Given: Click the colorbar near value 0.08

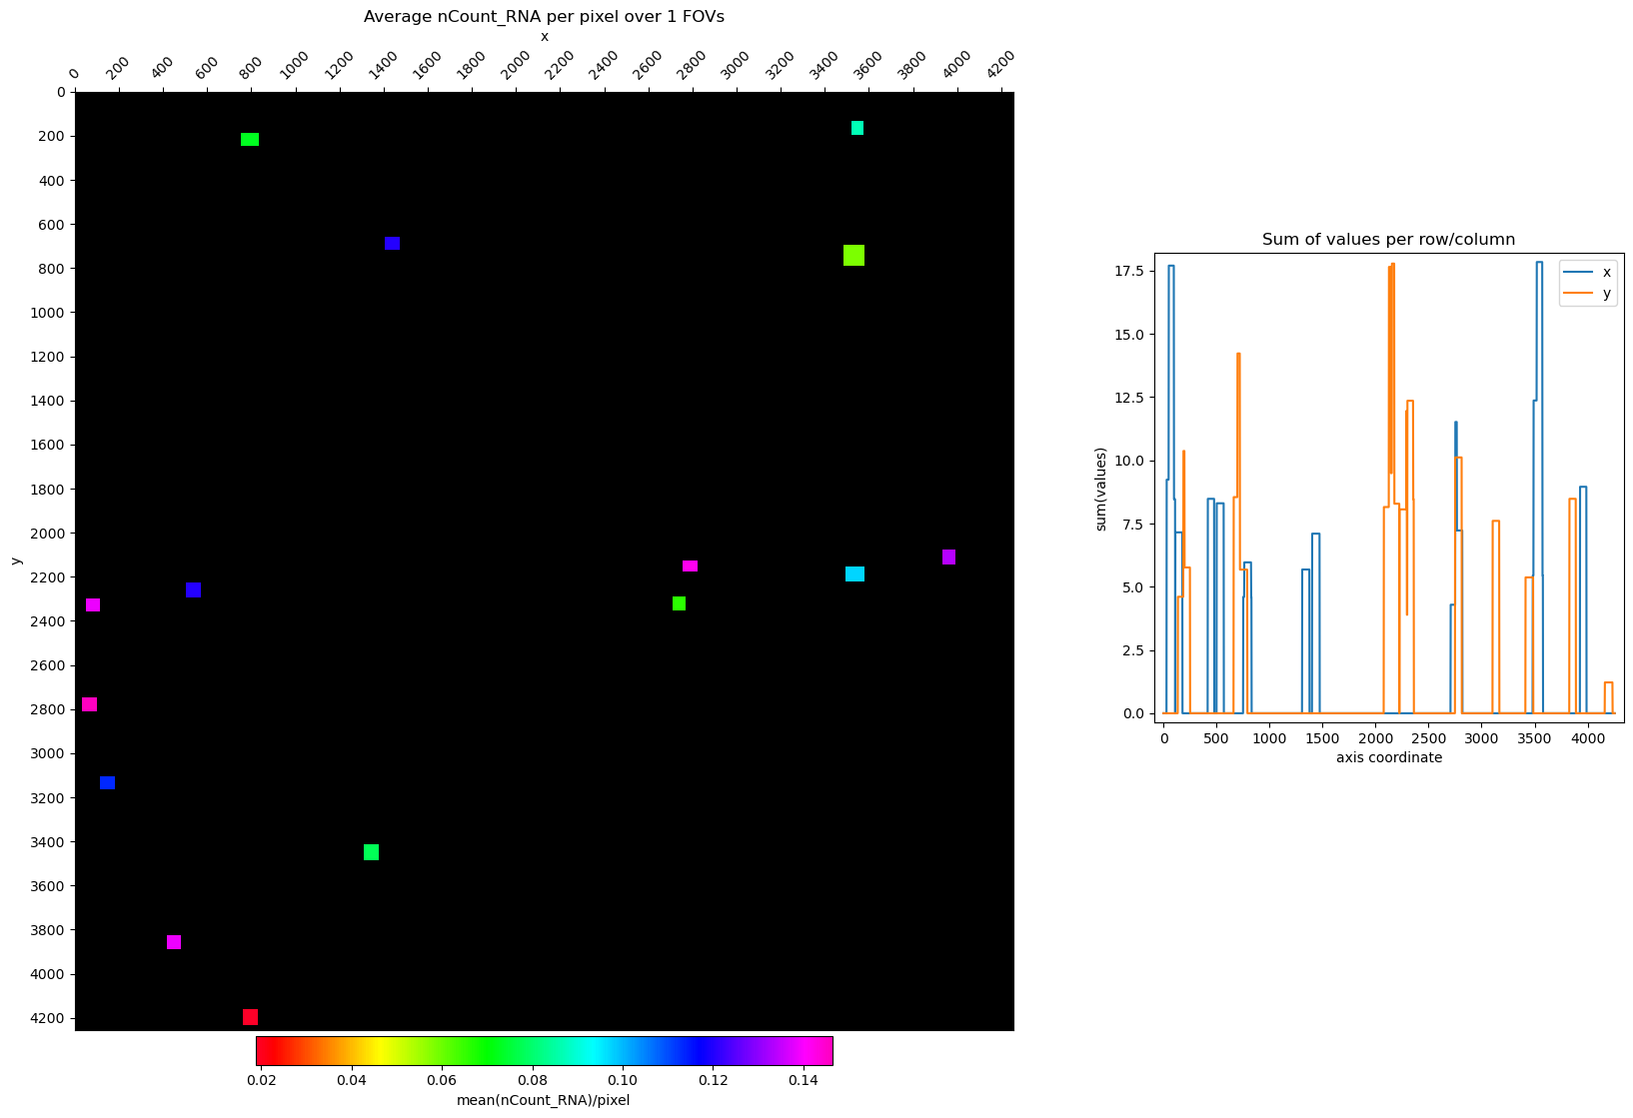Looking at the screenshot, I should (x=534, y=1052).
